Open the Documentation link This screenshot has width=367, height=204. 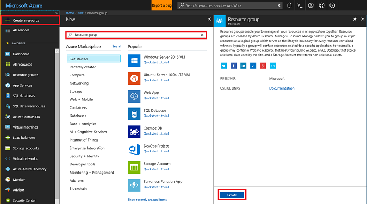point(282,88)
